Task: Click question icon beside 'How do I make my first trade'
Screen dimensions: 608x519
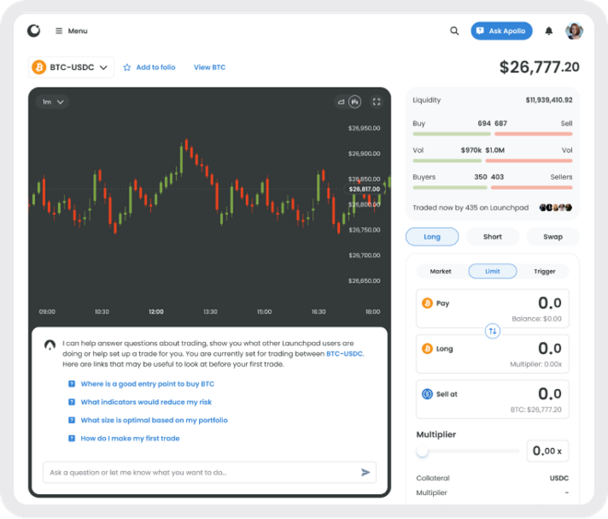Action: 72,438
